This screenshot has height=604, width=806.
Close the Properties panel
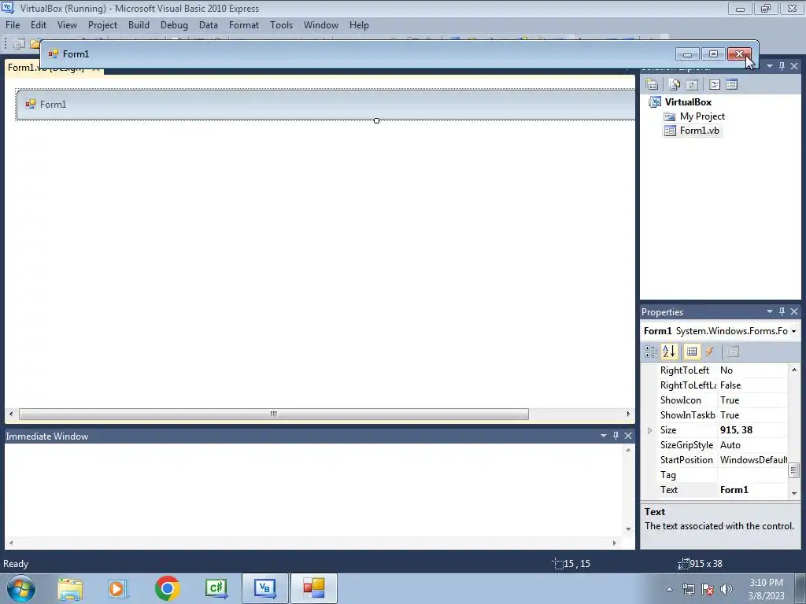point(794,311)
